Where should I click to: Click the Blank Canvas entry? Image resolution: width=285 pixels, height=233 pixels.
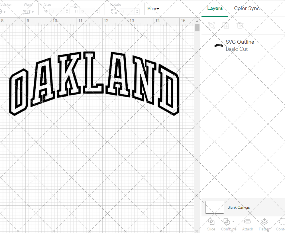239,207
